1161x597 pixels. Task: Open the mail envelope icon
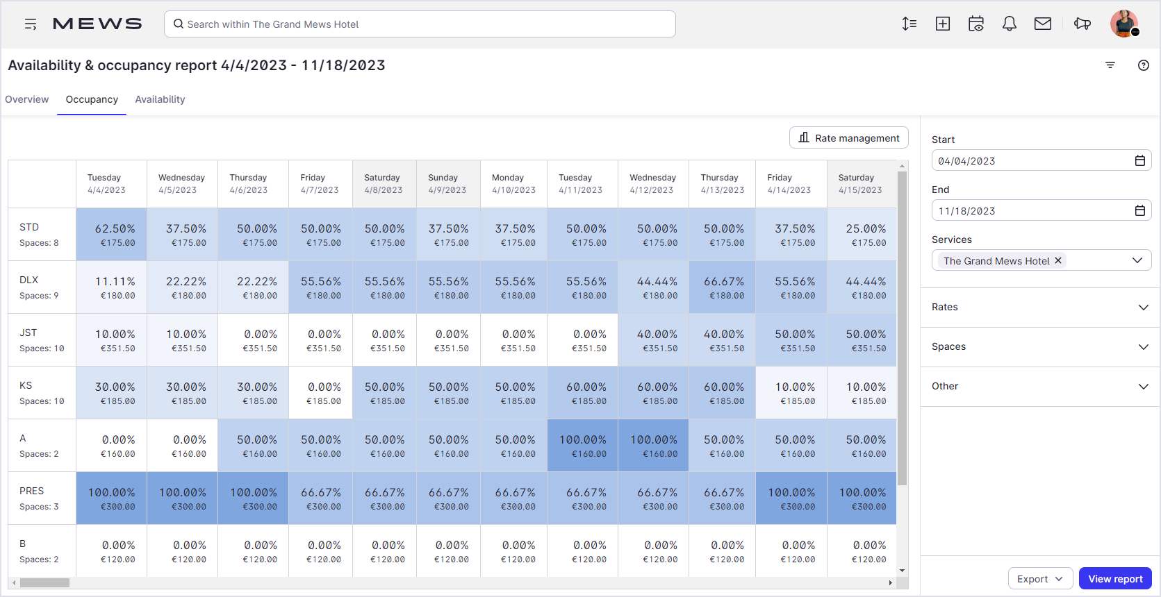pyautogui.click(x=1043, y=24)
